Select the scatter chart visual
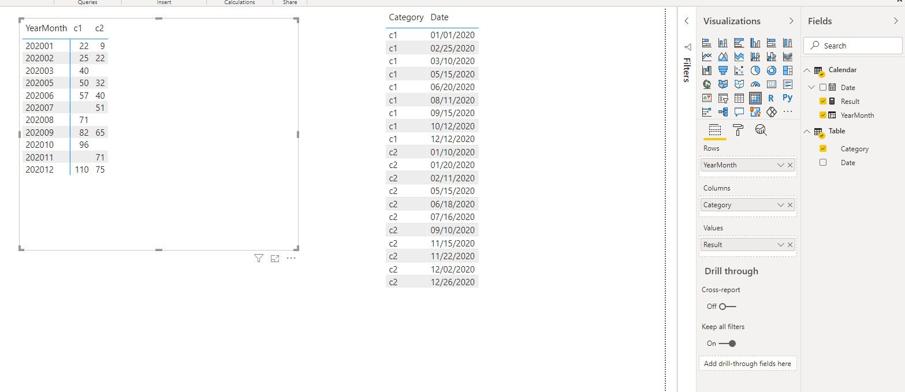 [x=739, y=70]
